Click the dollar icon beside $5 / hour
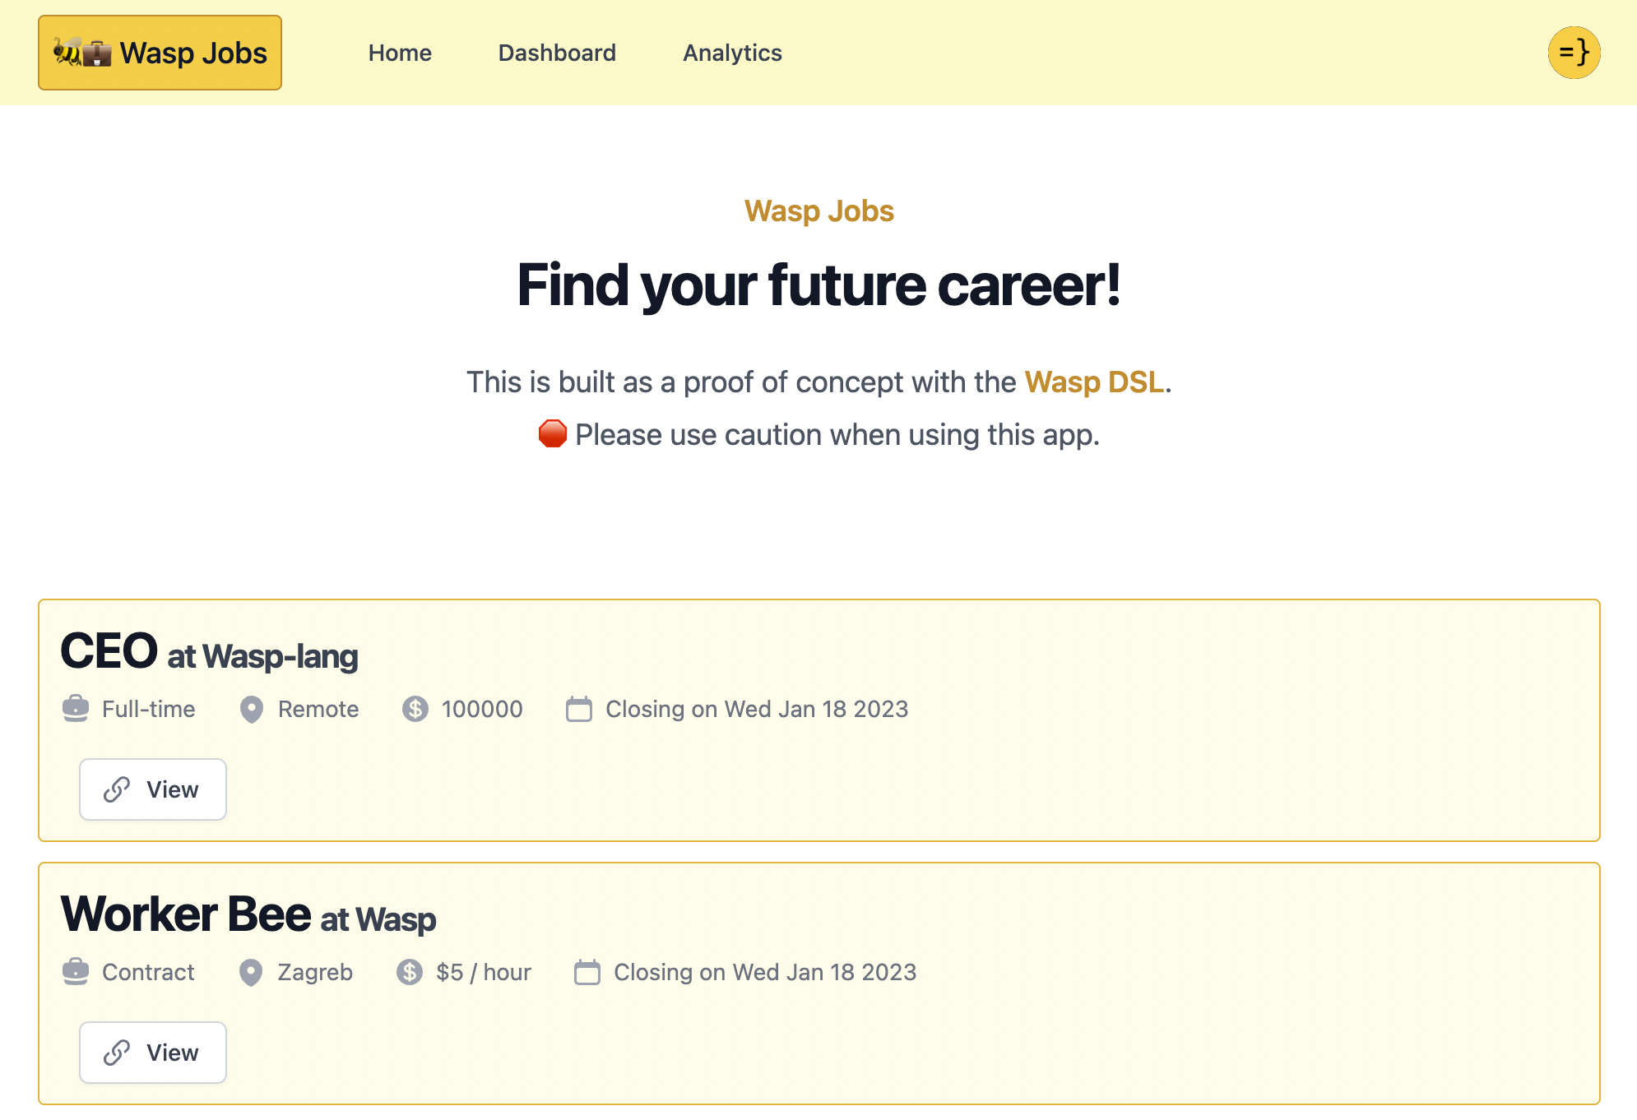This screenshot has width=1637, height=1120. pos(410,972)
